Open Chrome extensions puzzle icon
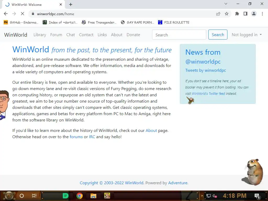The height and width of the screenshot is (201, 268). click(237, 14)
